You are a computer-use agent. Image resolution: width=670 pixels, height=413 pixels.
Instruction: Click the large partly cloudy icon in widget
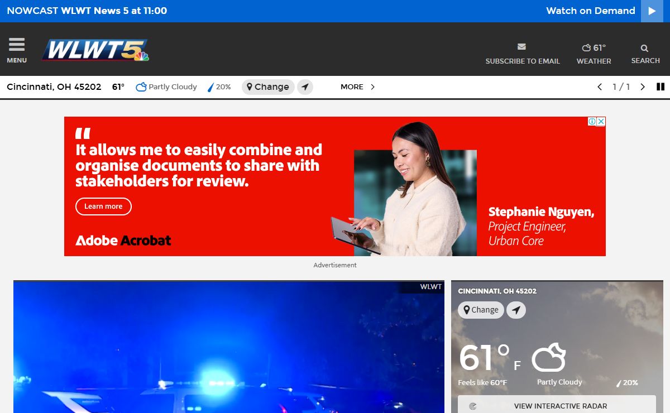click(548, 358)
